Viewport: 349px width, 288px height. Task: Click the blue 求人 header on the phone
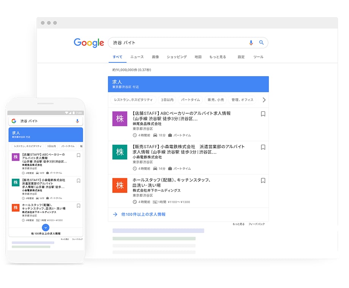46,135
